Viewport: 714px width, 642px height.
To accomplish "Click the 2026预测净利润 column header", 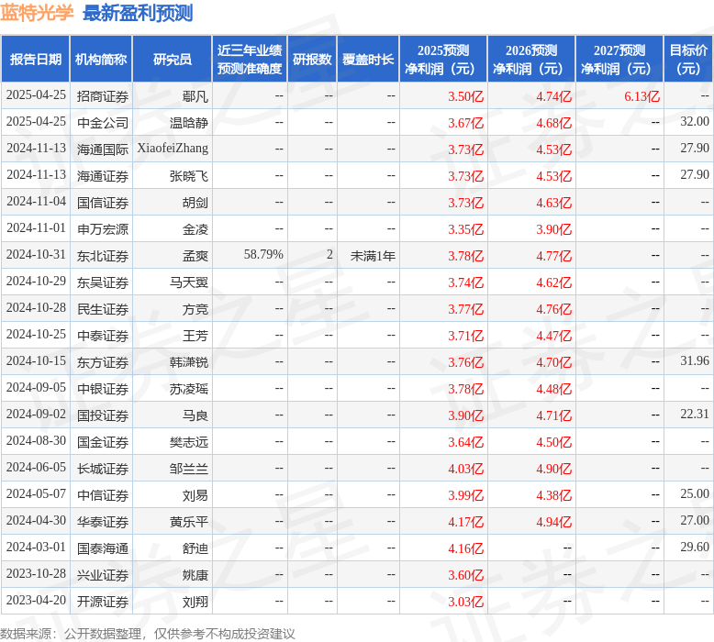I will (x=531, y=59).
